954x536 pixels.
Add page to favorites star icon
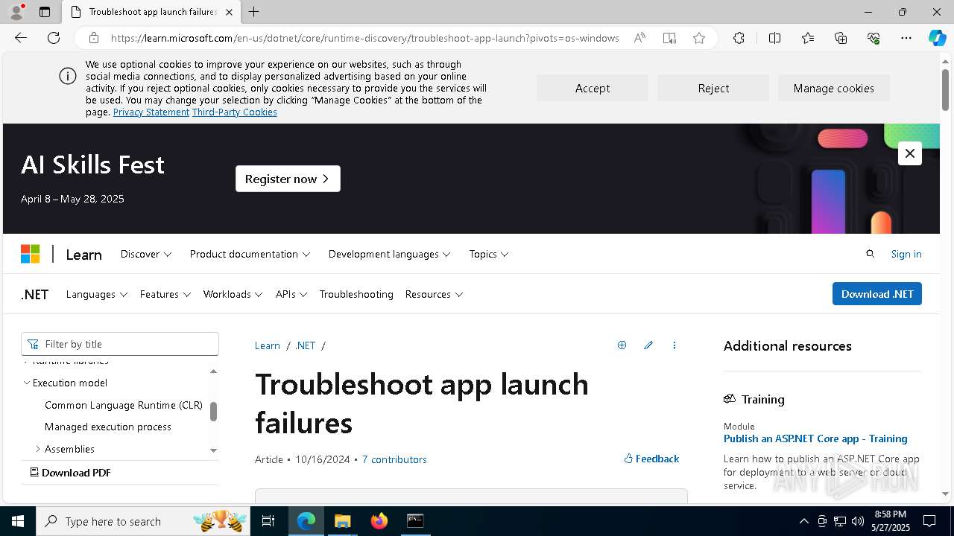coord(699,38)
